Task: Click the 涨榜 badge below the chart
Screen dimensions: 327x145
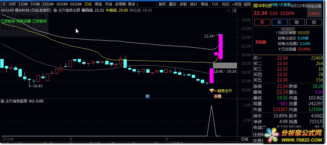Action: point(217,96)
